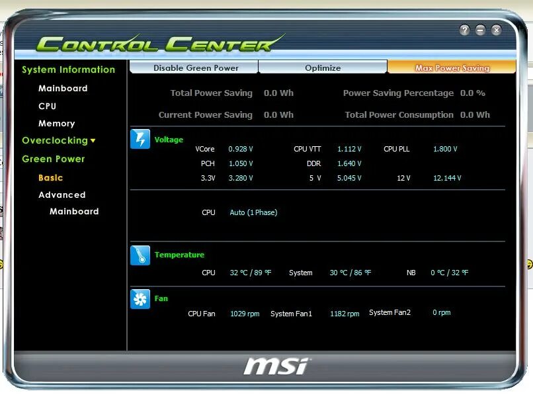Click the Total Power Consumption label
This screenshot has height=395, width=533.
coord(399,115)
